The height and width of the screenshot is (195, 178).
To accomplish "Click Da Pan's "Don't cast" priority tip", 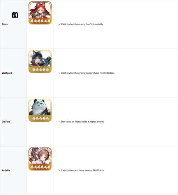I will [x=83, y=122].
